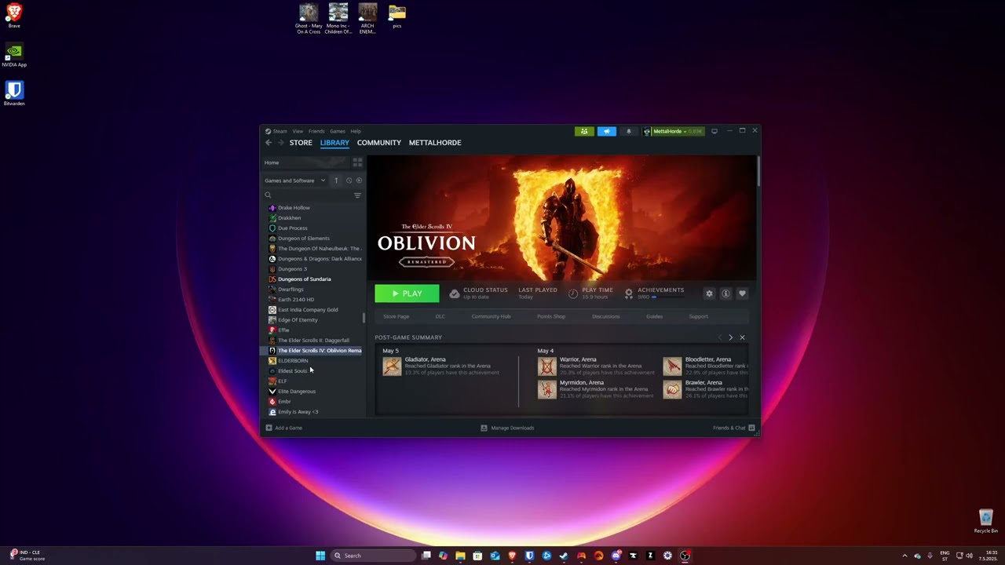Open Friends & Chat

click(x=733, y=428)
